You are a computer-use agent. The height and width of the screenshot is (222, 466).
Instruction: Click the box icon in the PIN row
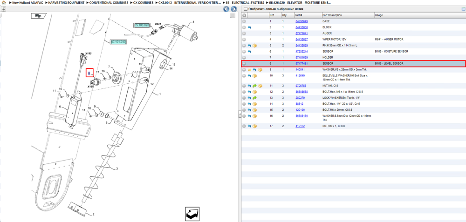[255, 46]
